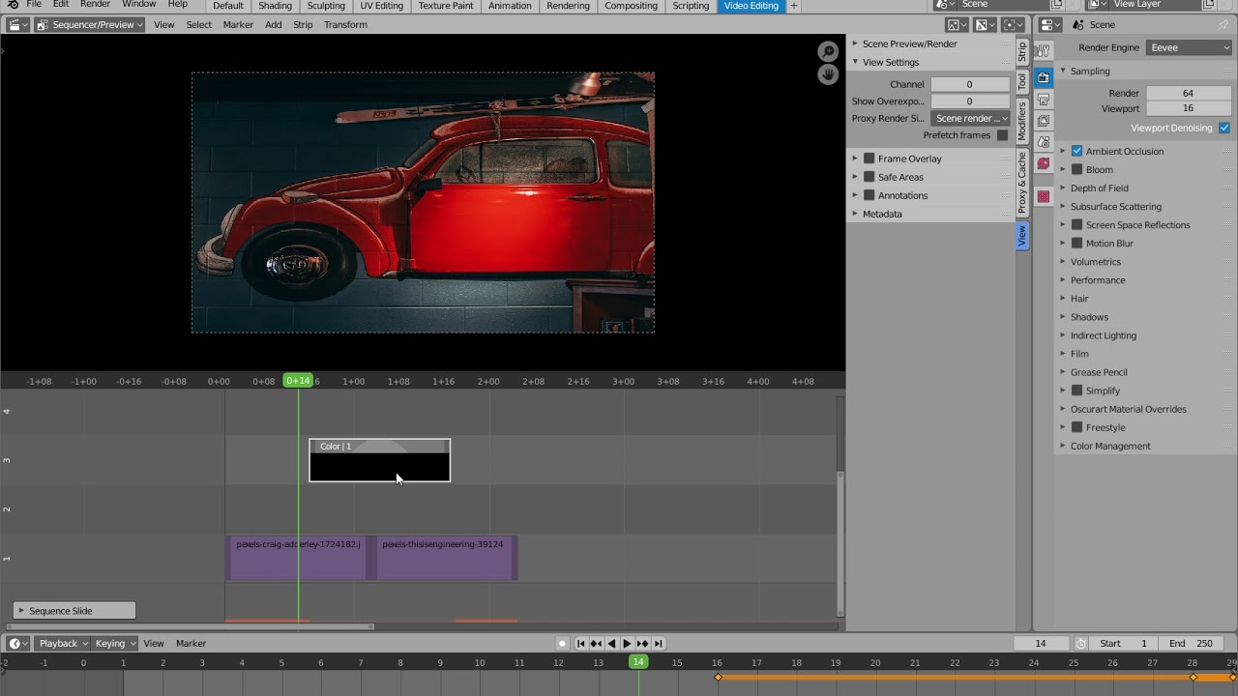Image resolution: width=1238 pixels, height=696 pixels.
Task: Click the End frame 250 field
Action: pos(1191,644)
